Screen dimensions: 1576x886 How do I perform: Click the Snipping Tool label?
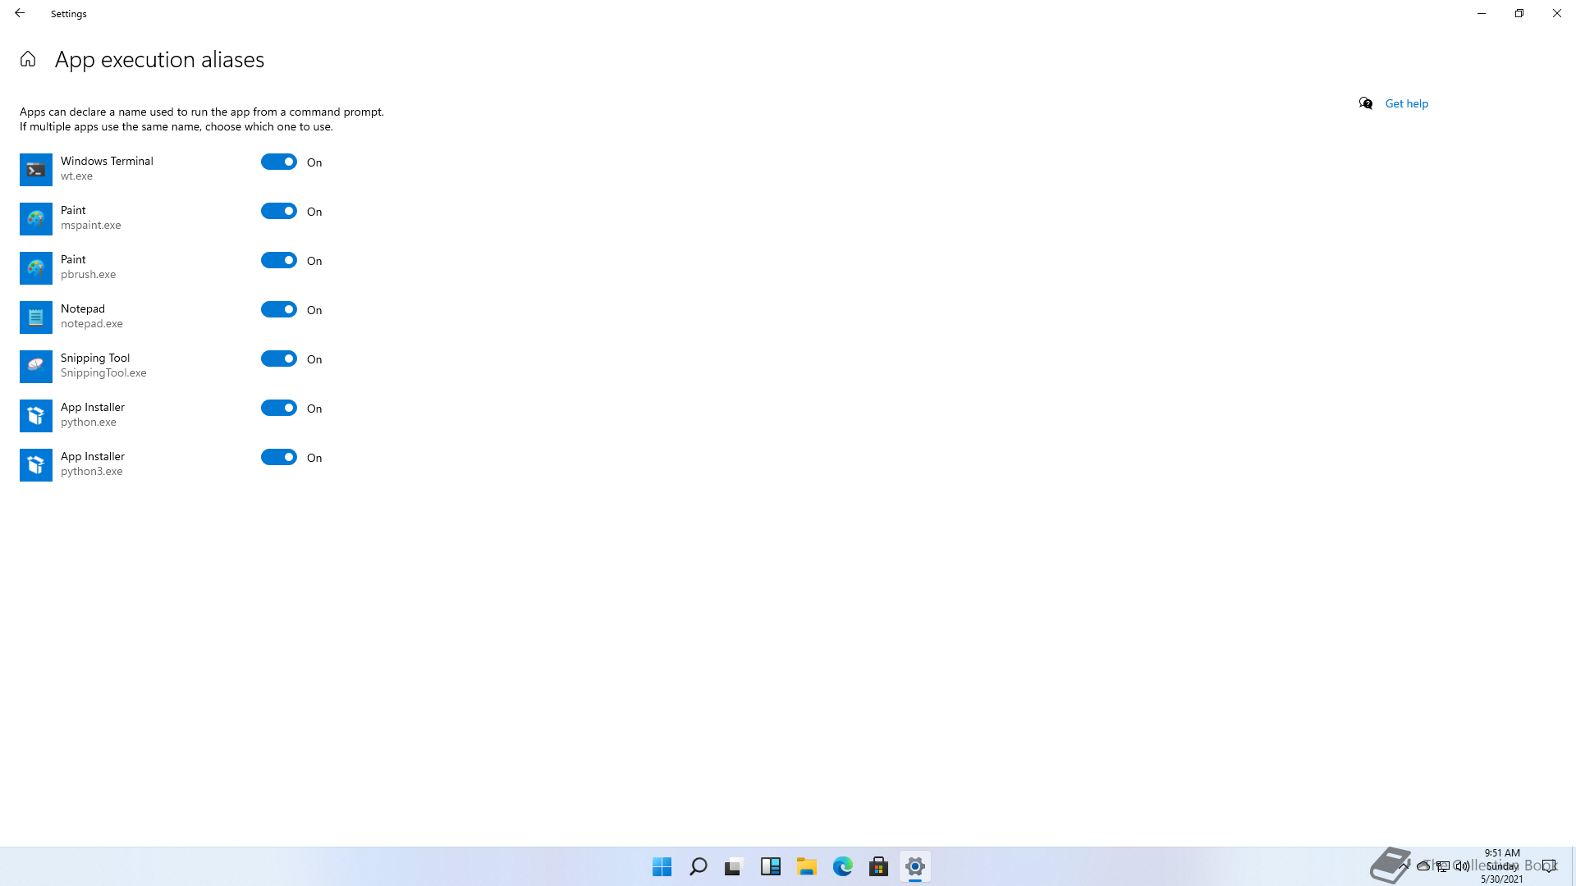click(95, 358)
